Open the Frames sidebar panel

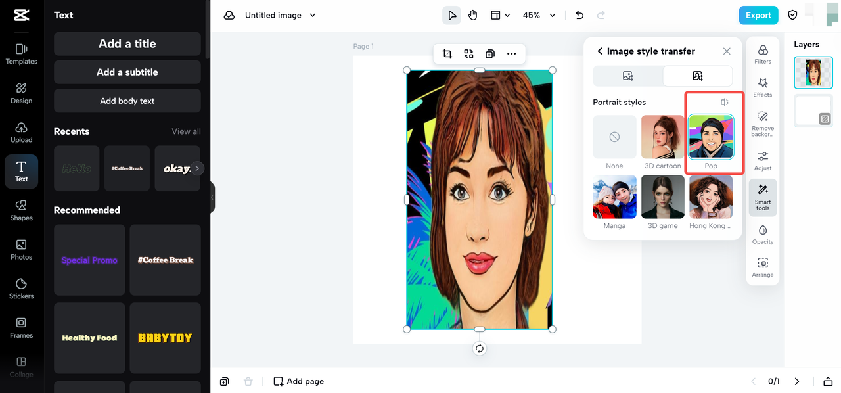pos(21,328)
